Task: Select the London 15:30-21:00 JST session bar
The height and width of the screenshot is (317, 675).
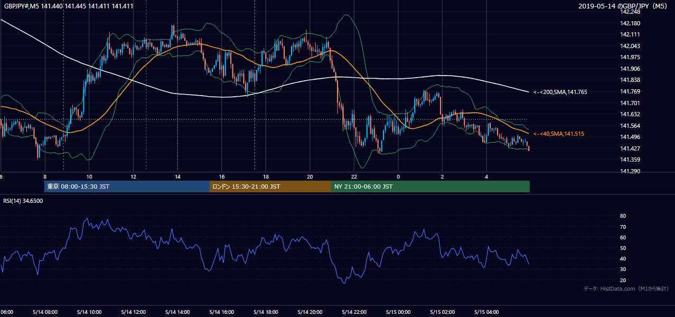Action: [270, 187]
